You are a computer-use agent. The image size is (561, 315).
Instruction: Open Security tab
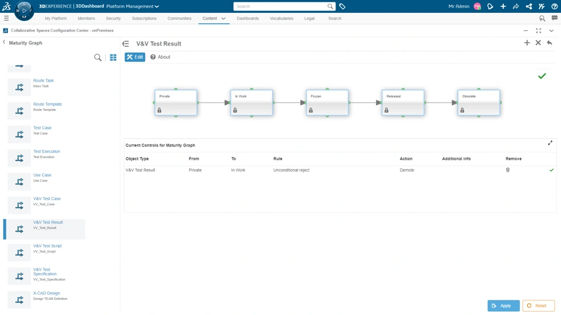coord(113,18)
